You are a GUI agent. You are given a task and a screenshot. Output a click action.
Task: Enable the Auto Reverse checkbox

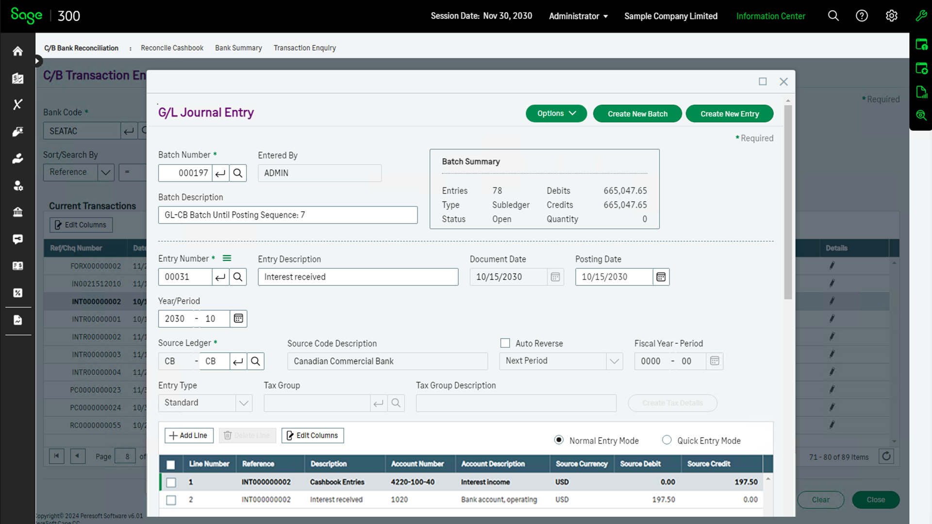coord(505,343)
